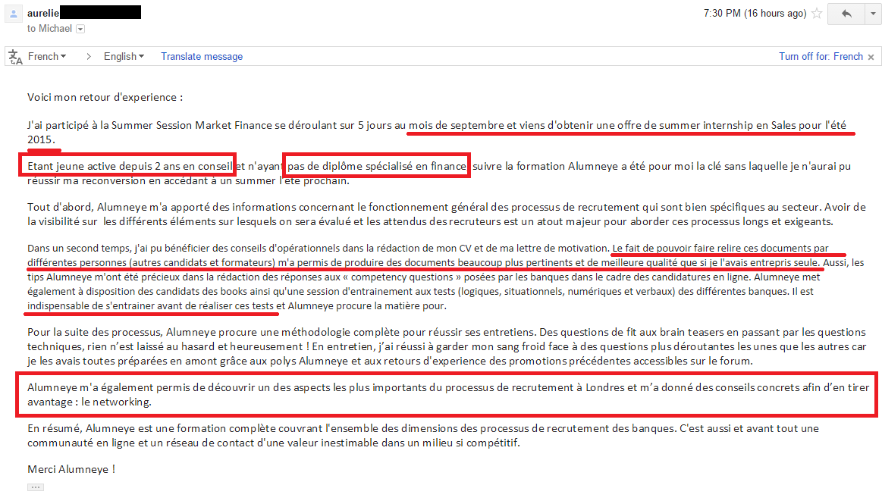Screen dimensions: 882x504
Task: Click the paragraph starting "Pour la suite des processus"
Action: point(447,346)
